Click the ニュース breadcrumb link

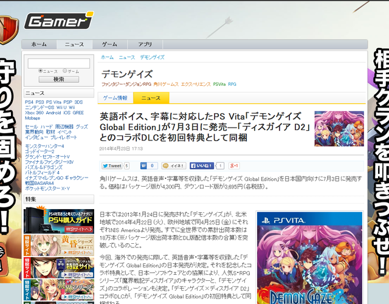[127, 57]
